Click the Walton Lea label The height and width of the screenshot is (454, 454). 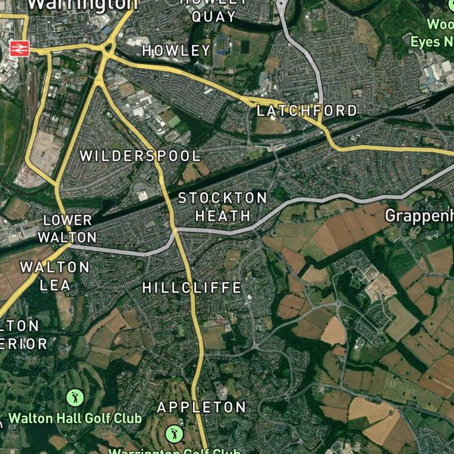[54, 276]
